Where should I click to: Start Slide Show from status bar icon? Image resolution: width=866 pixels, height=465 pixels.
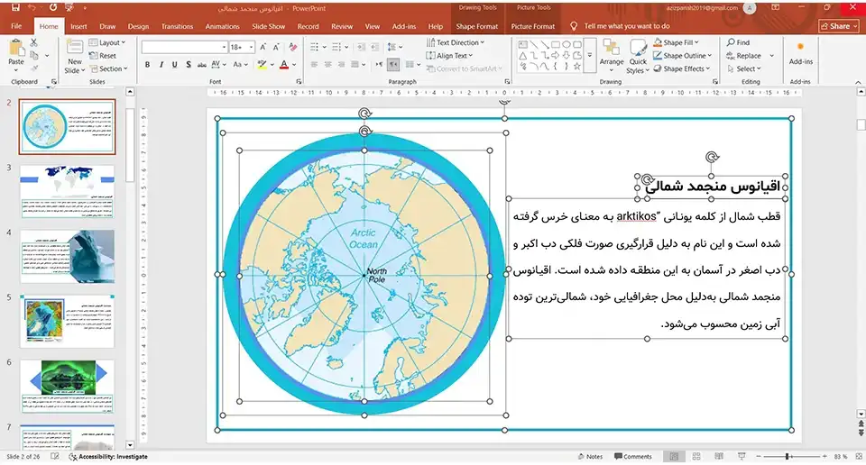coord(742,456)
